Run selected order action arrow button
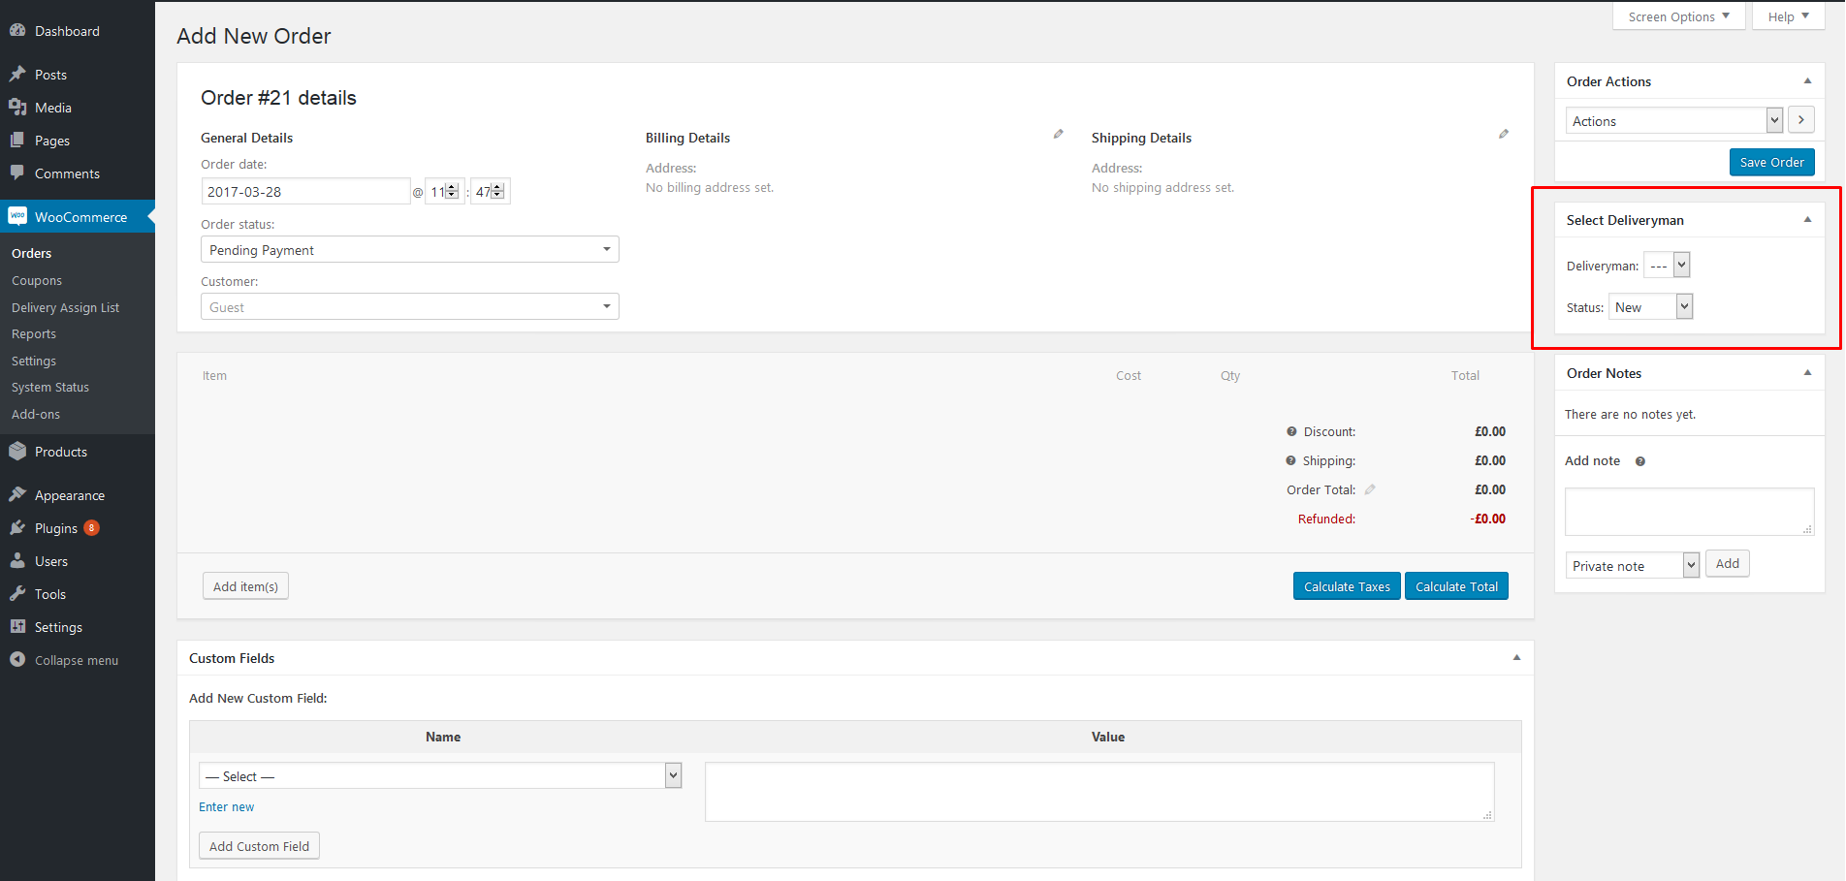The width and height of the screenshot is (1846, 881). 1800,120
